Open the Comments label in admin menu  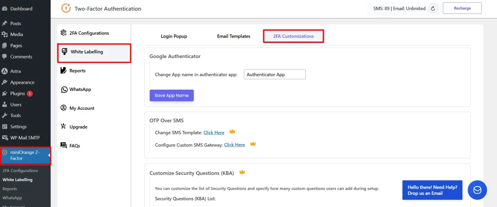21,57
